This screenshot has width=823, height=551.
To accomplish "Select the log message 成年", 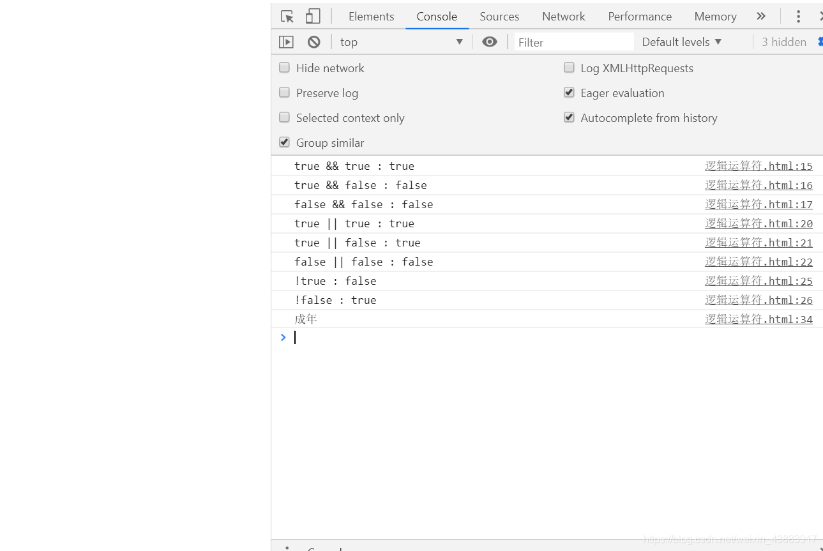I will (x=306, y=319).
